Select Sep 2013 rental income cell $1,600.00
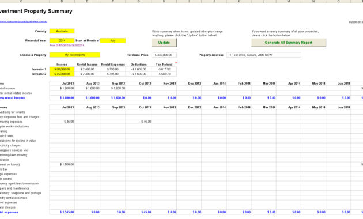The width and height of the screenshot is (363, 219). pos(113,88)
